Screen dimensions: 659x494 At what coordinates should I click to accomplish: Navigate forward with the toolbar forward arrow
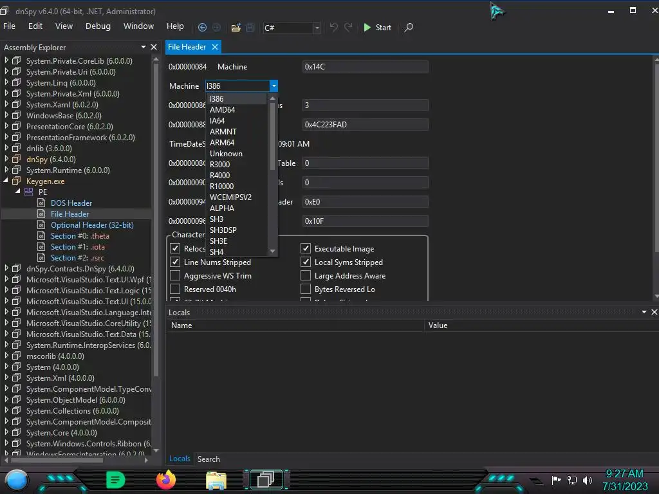coord(216,27)
